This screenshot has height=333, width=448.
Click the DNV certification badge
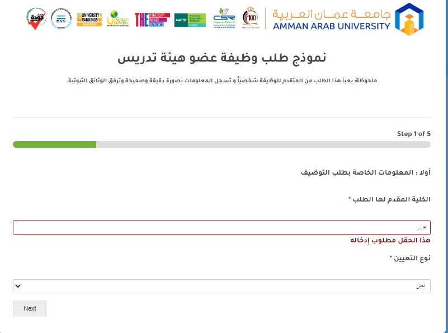click(60, 20)
